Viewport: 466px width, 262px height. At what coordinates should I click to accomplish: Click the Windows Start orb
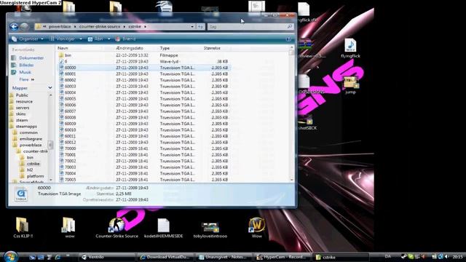[11, 257]
